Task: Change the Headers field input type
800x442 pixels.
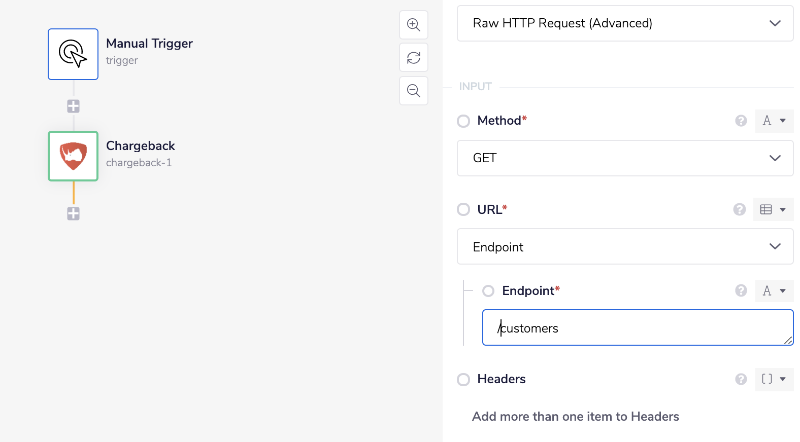Action: (x=774, y=379)
